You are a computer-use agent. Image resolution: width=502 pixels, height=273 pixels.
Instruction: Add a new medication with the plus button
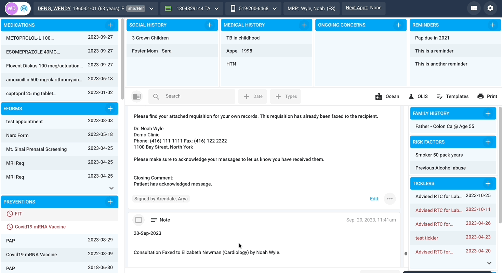pos(110,25)
